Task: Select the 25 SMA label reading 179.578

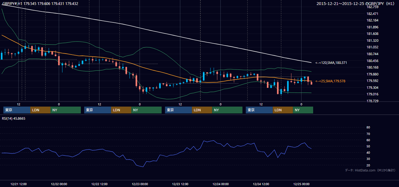Action: (x=330, y=81)
